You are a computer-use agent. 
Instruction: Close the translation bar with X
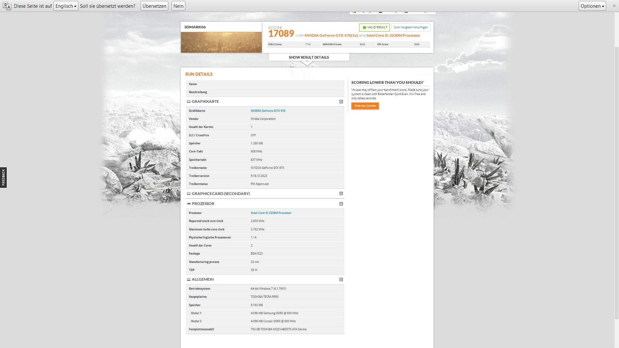coord(614,6)
